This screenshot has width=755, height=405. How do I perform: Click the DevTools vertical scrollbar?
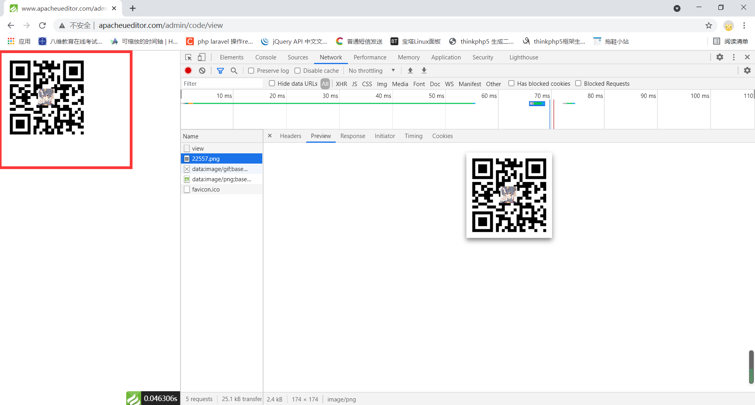click(751, 367)
